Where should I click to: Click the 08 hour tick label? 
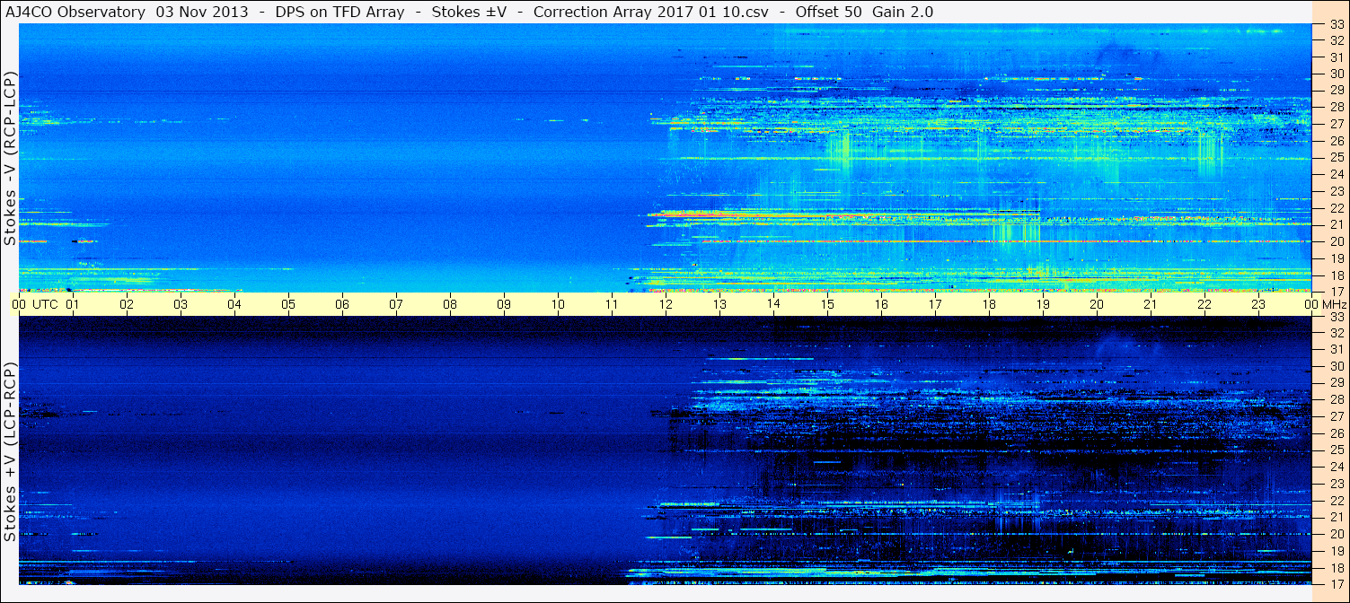tap(450, 304)
